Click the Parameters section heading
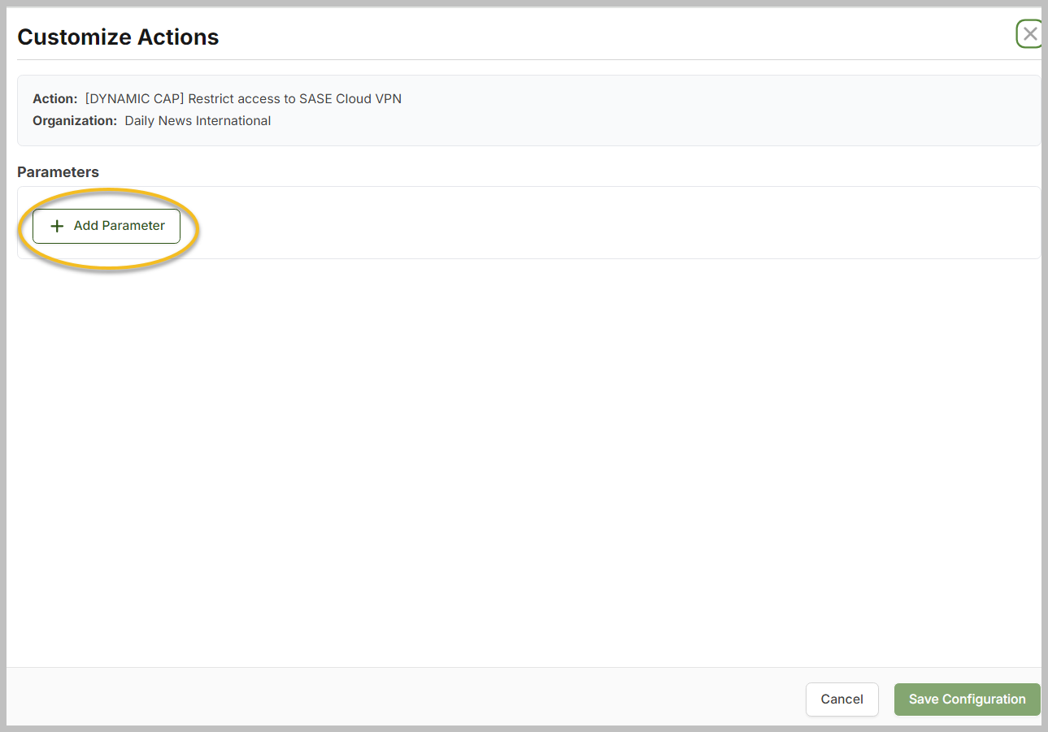1048x732 pixels. pyautogui.click(x=58, y=172)
